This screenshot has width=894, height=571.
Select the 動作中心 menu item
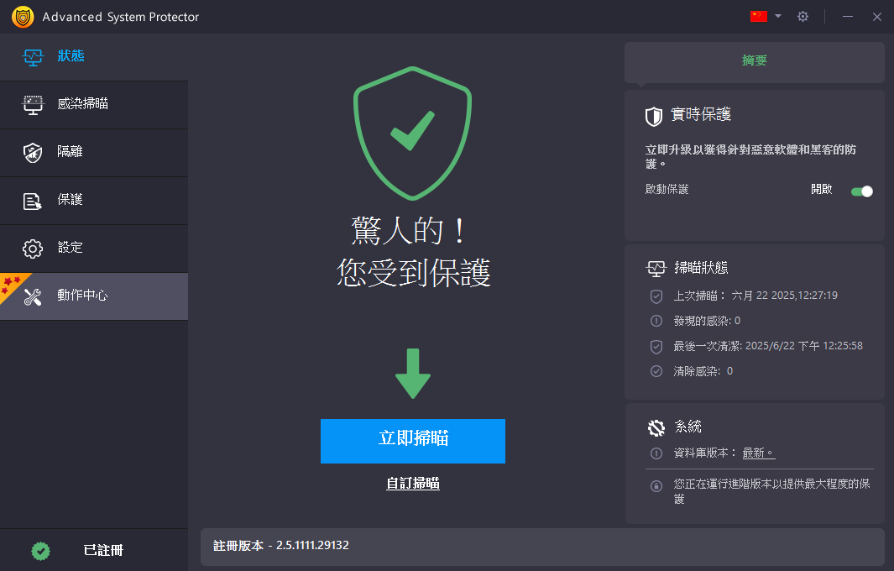(94, 296)
